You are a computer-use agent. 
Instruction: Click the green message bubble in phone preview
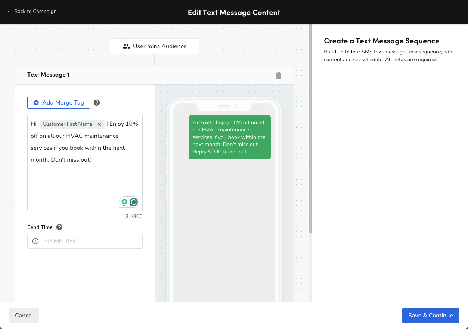tap(229, 137)
